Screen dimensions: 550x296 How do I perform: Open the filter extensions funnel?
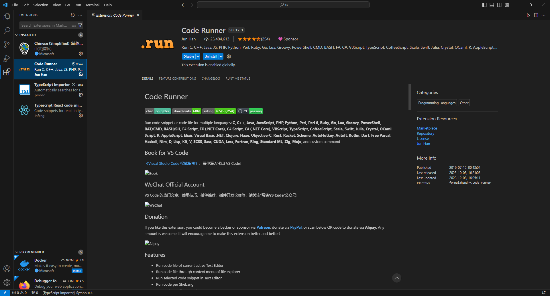coord(80,25)
